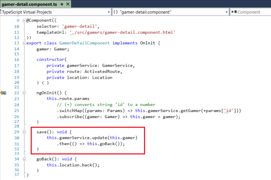Click line number 29 in the margin
The width and height of the screenshot is (271, 180).
point(16,132)
